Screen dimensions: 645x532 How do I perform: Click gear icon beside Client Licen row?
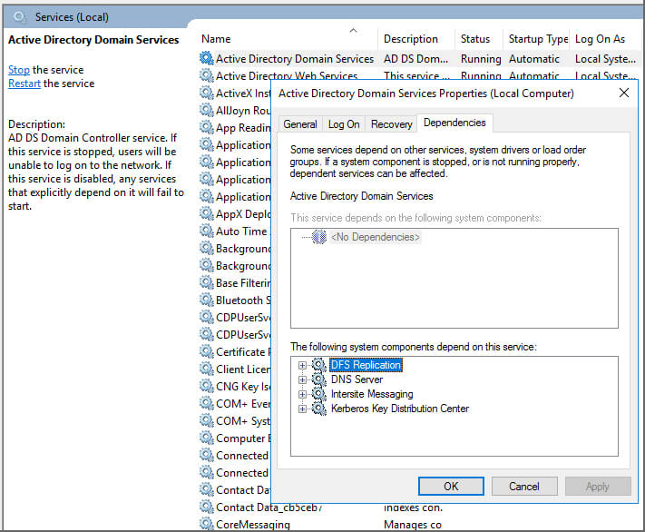point(207,369)
